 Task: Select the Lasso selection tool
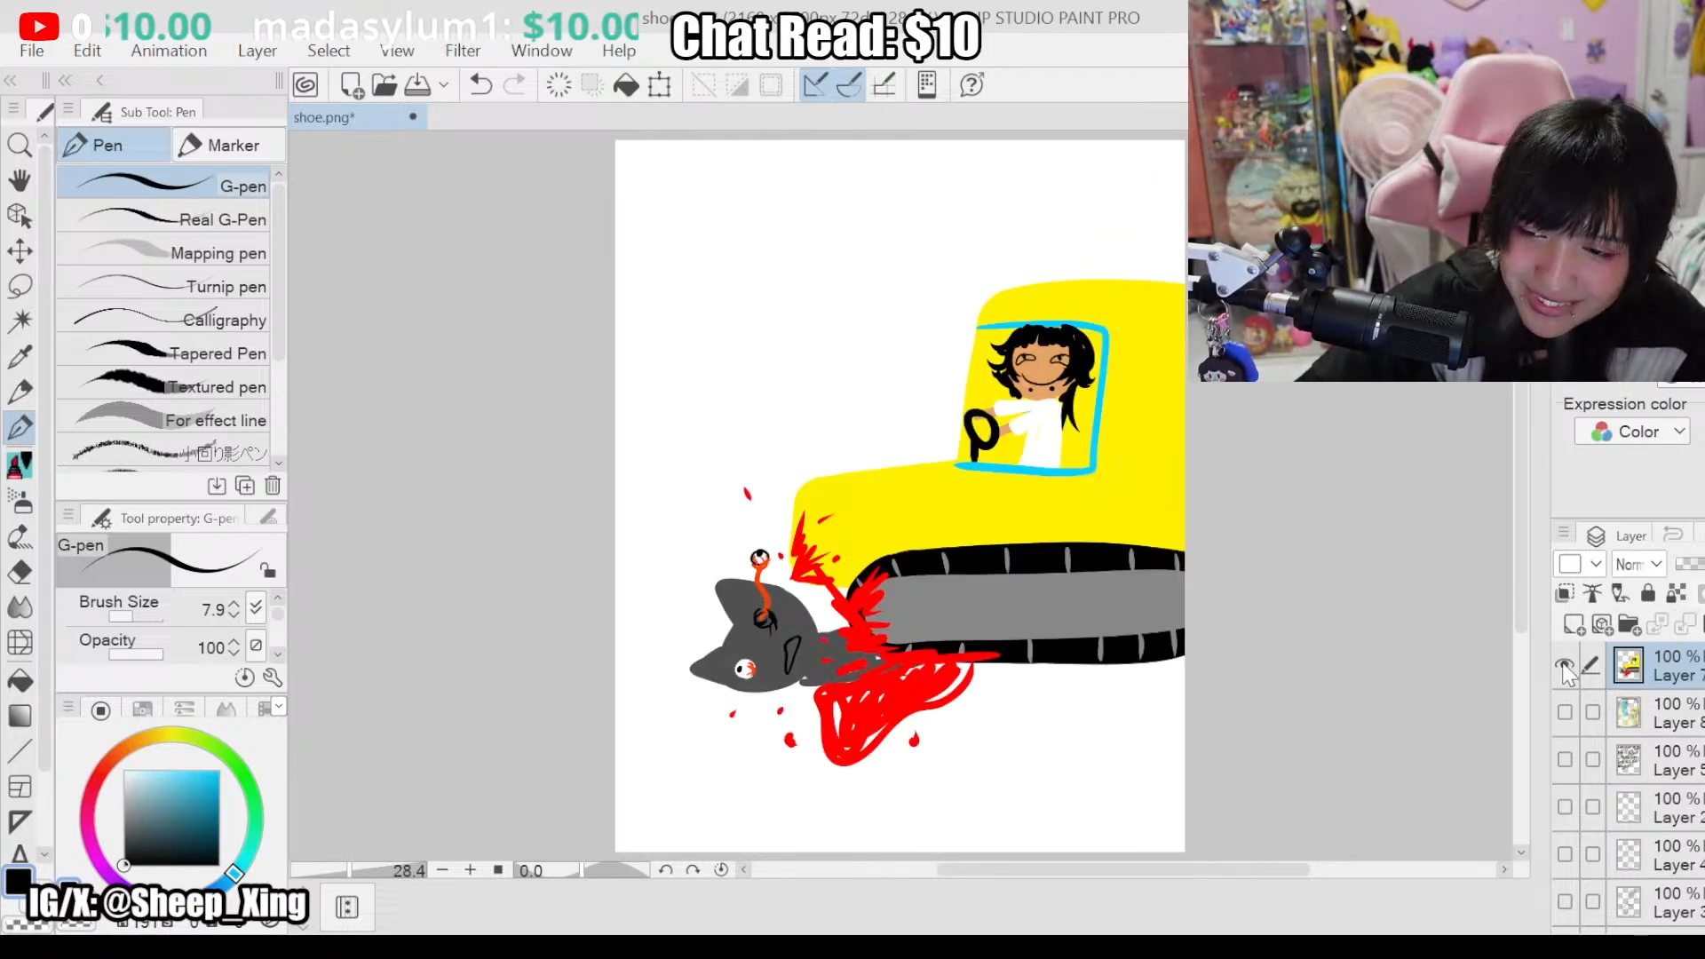[x=20, y=286]
